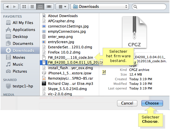Switch to list view
The image size is (170, 130).
32,7
